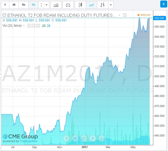Expand the chart style dropdown arrow
168x151 pixels.
click(111, 5)
